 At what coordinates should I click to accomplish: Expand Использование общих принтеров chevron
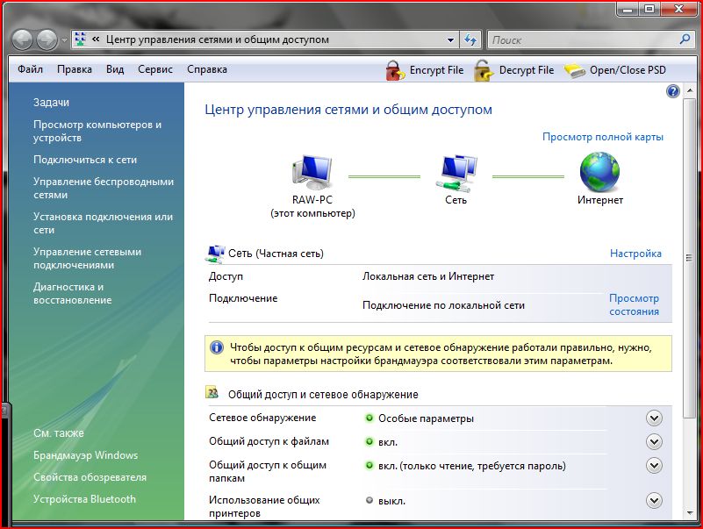point(654,500)
